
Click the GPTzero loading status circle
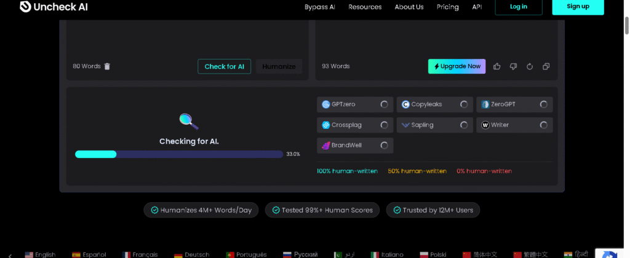pyautogui.click(x=384, y=104)
